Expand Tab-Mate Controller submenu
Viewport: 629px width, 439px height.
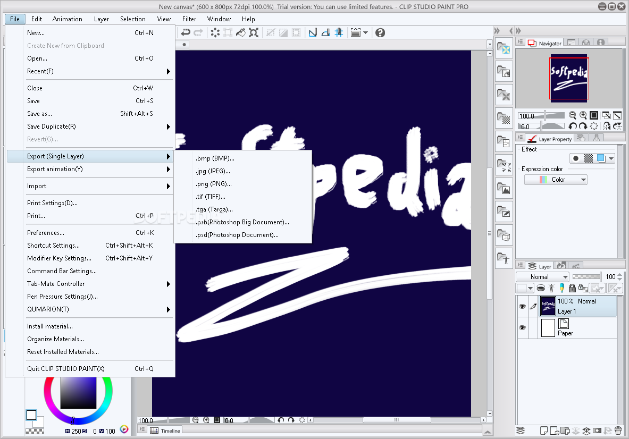90,284
